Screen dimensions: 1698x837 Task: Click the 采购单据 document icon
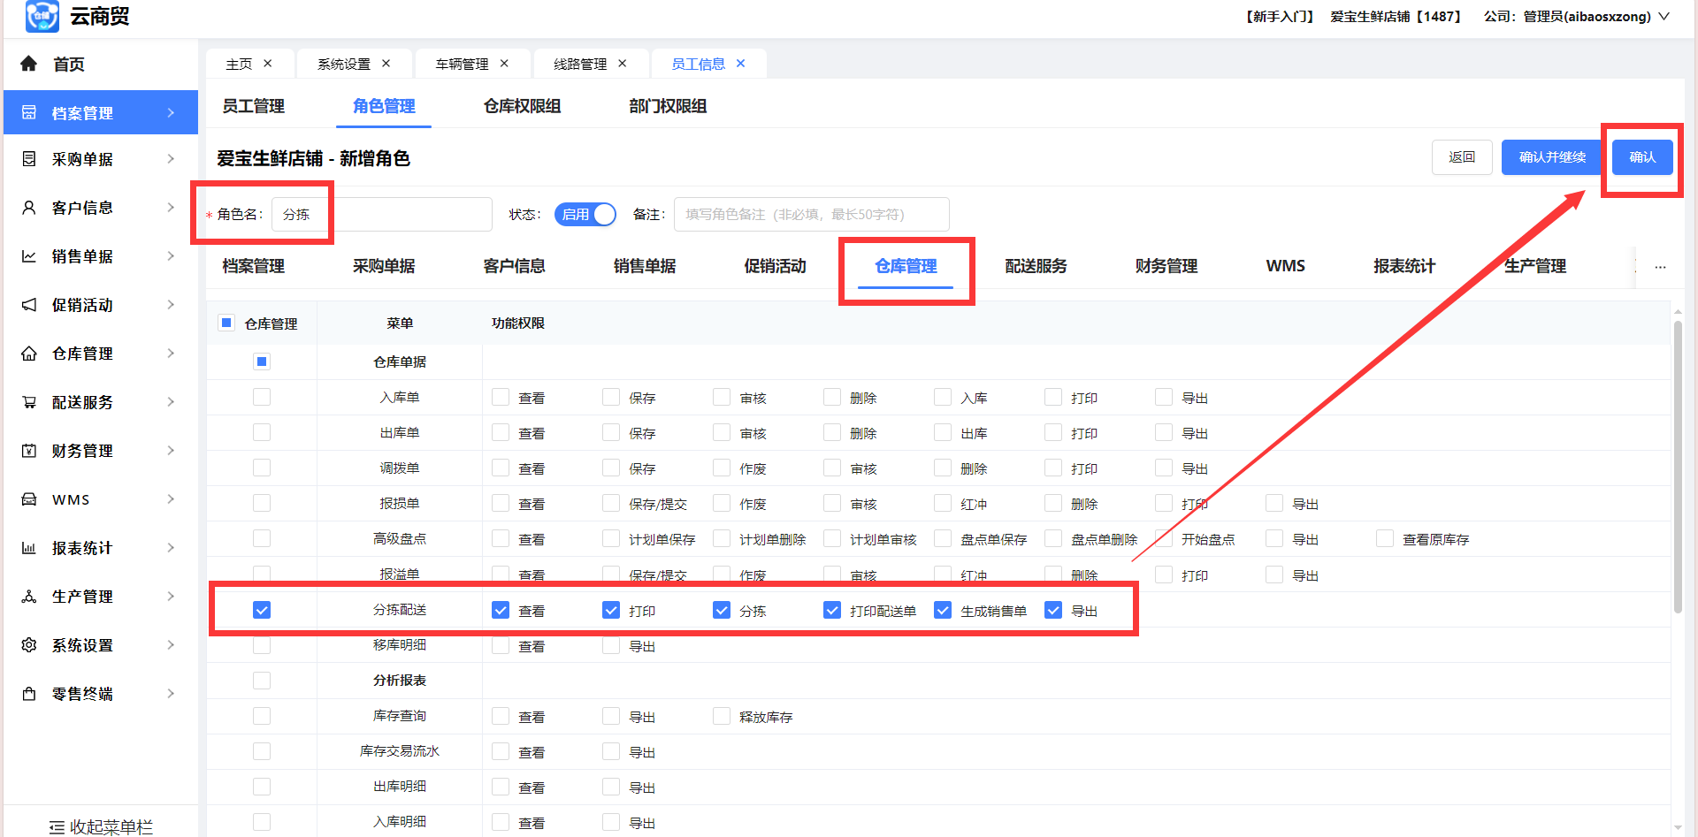(29, 159)
